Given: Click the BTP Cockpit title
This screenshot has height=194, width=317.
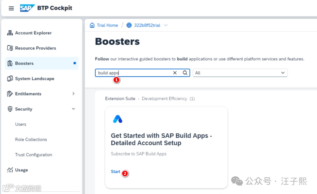Looking at the screenshot, I should pyautogui.click(x=55, y=8).
